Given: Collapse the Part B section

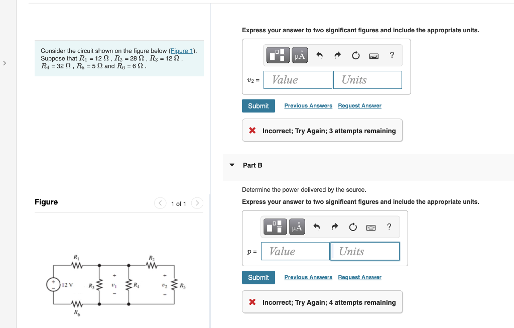Looking at the screenshot, I should (x=231, y=165).
